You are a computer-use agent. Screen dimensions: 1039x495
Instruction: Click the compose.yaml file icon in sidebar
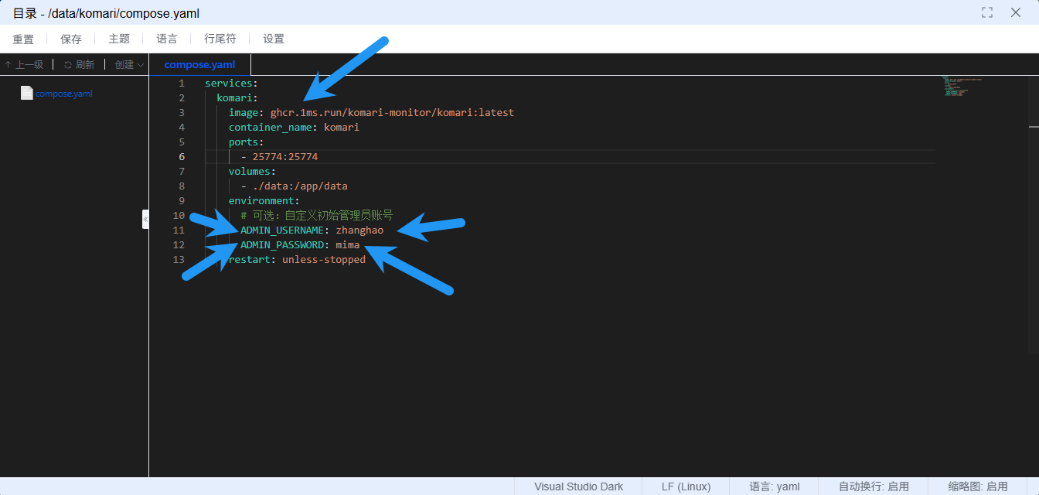[x=28, y=93]
